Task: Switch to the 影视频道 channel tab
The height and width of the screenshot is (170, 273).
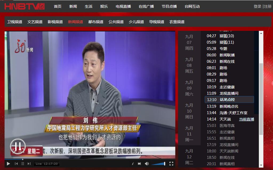Action: 55,22
